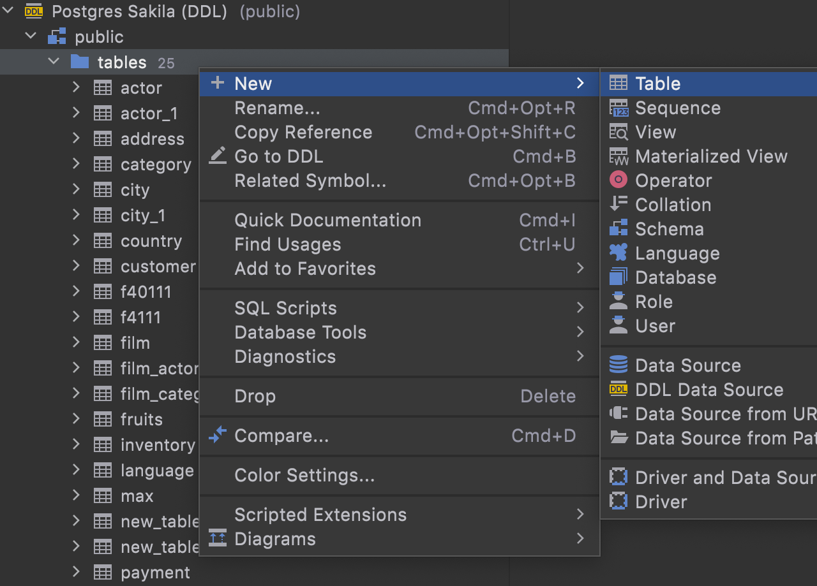Open Color Settings... menu entry
Screen dimensions: 817x586
coord(304,475)
